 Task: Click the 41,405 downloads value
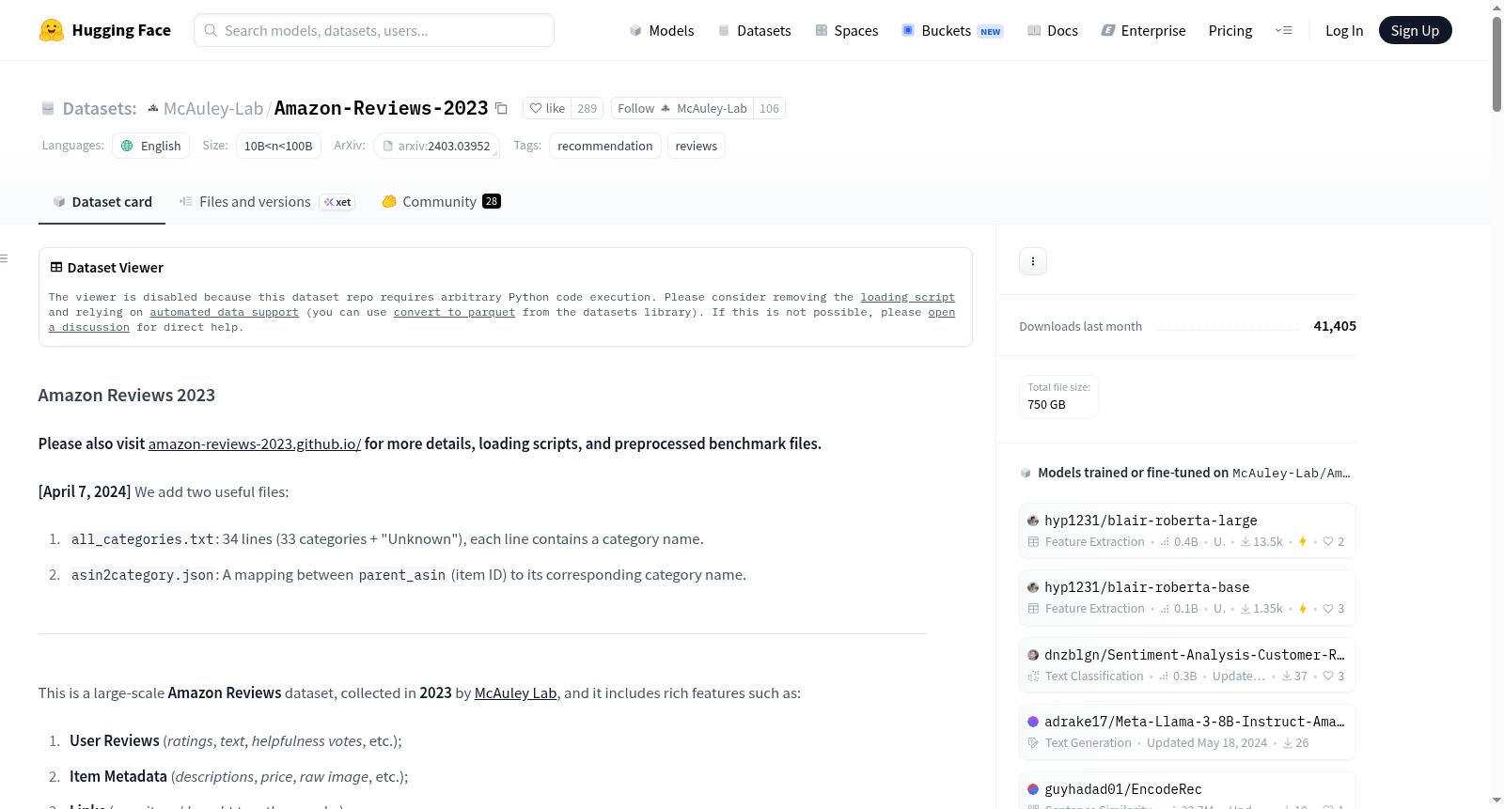pyautogui.click(x=1335, y=326)
